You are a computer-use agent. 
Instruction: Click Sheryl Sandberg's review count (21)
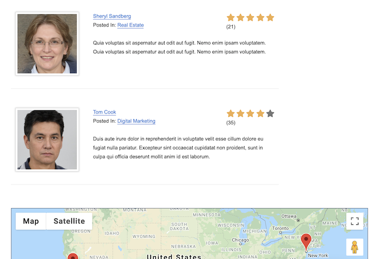point(231,26)
